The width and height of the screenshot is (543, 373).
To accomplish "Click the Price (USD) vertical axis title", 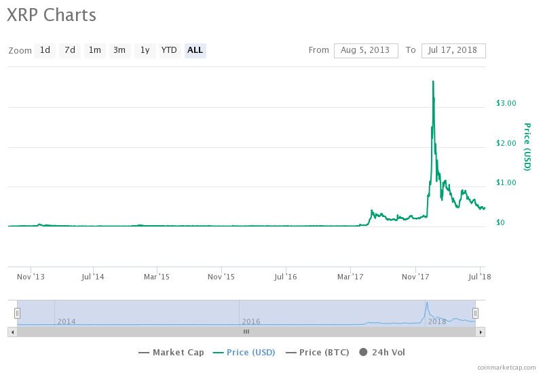I will point(527,146).
